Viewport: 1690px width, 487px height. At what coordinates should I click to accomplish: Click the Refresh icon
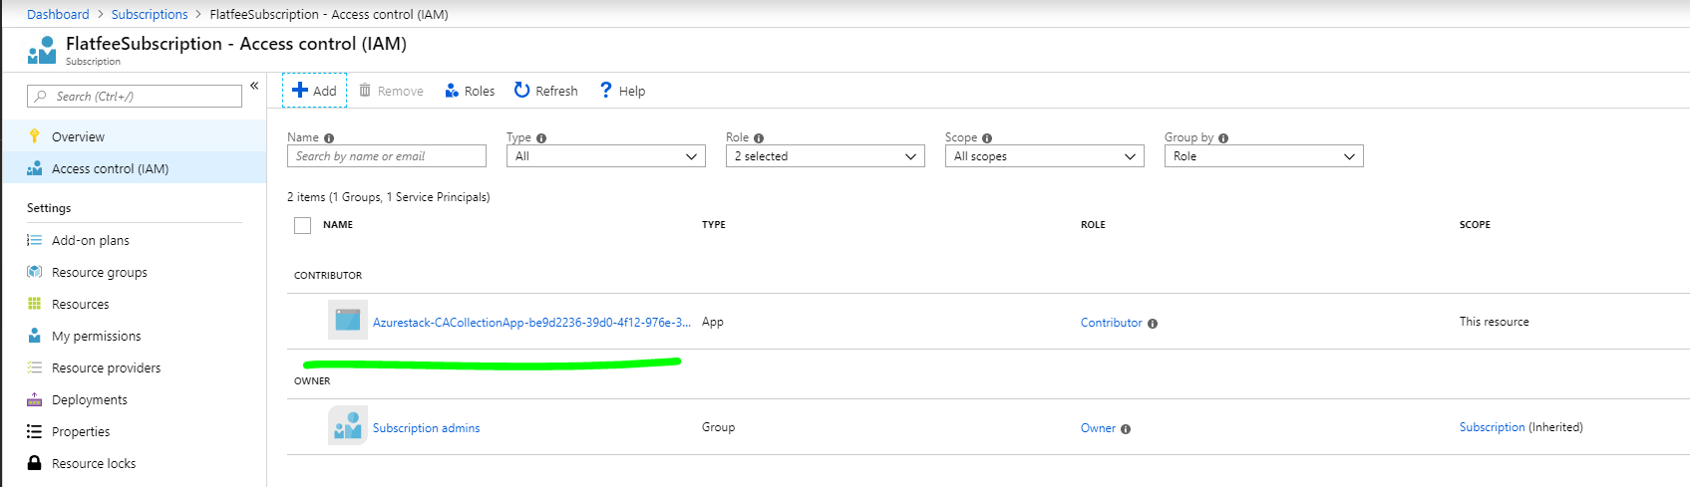pyautogui.click(x=521, y=91)
